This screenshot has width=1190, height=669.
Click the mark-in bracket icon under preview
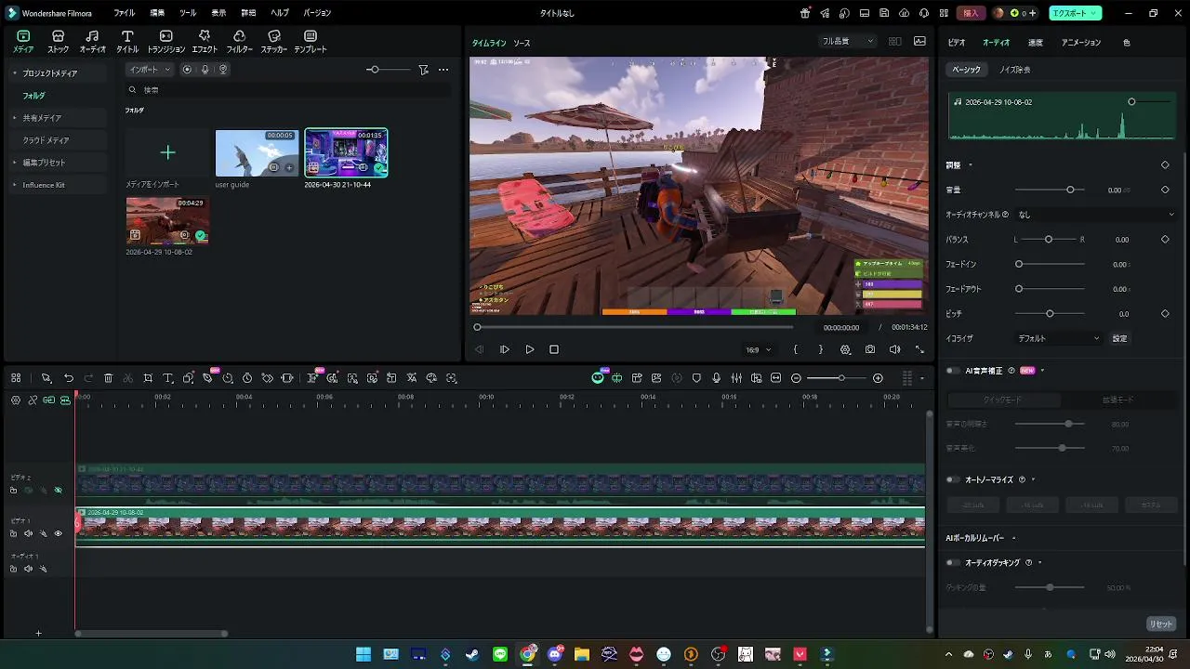(x=795, y=349)
